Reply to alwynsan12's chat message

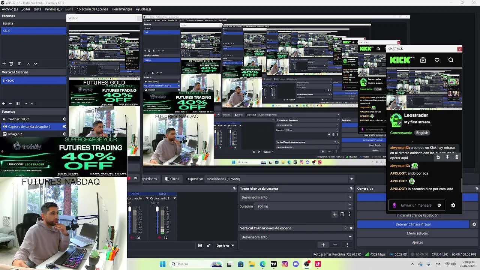pyautogui.click(x=438, y=157)
